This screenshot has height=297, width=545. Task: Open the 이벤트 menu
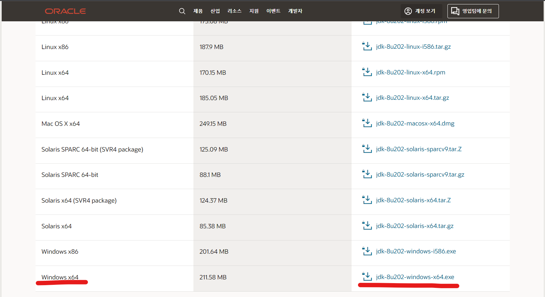tap(273, 11)
